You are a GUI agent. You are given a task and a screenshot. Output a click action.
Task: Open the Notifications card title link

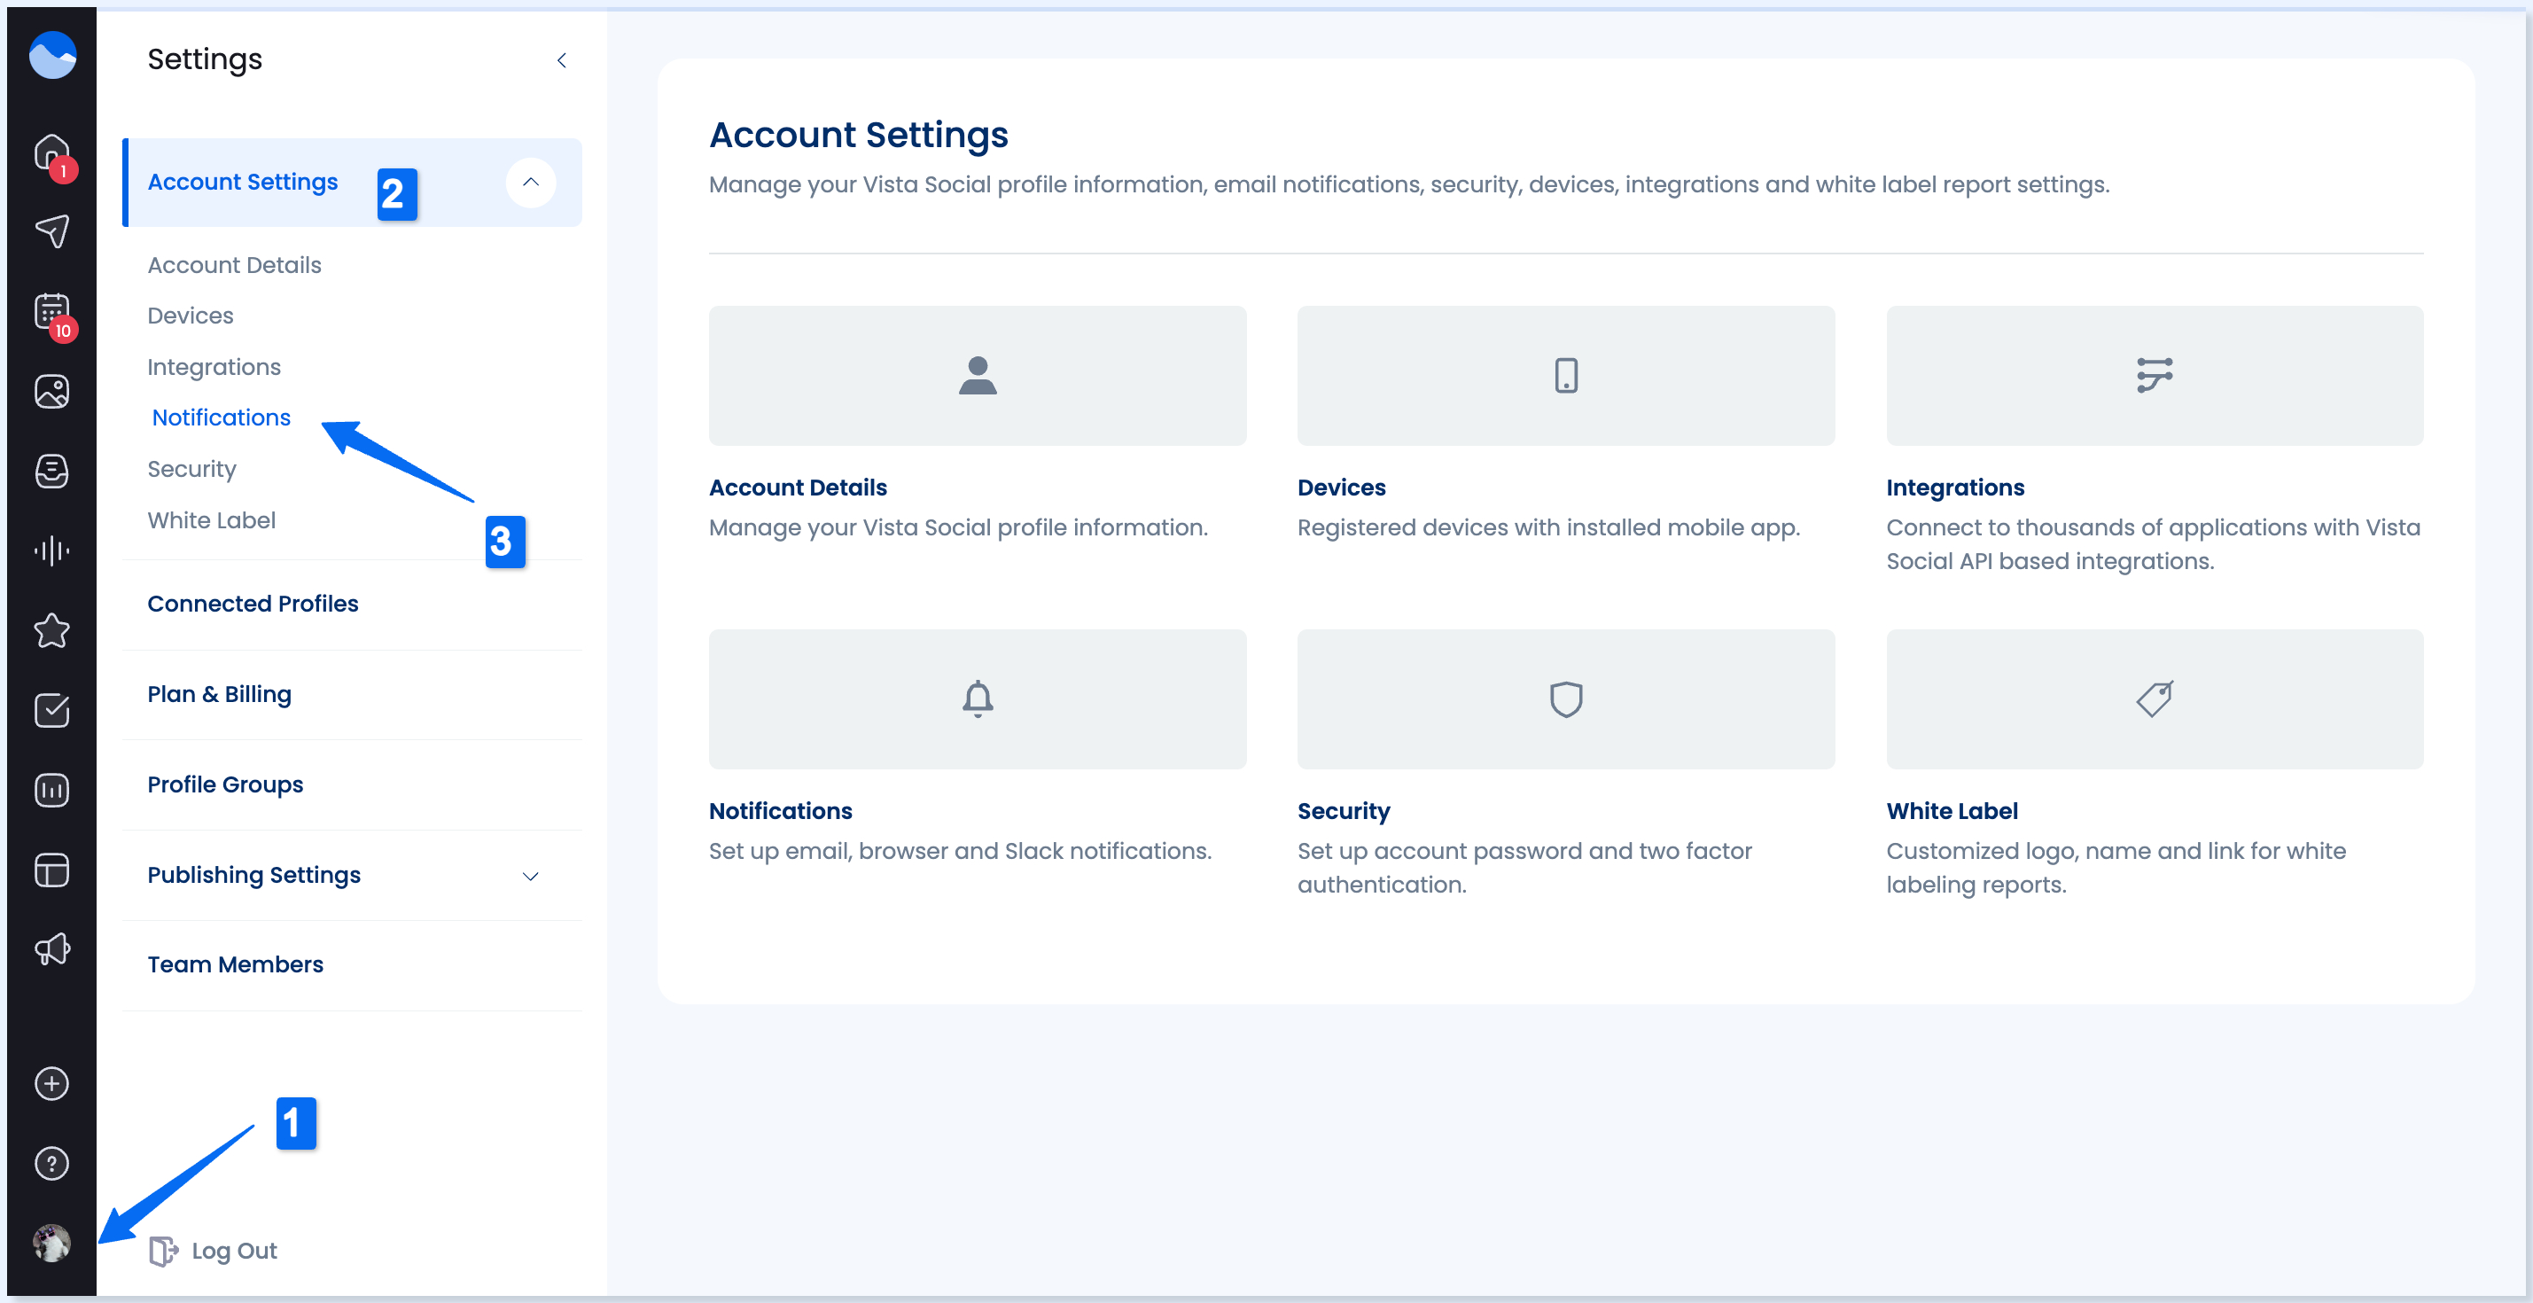tap(780, 811)
